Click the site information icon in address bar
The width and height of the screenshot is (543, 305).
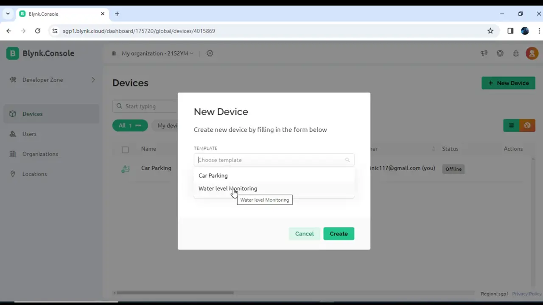point(55,31)
